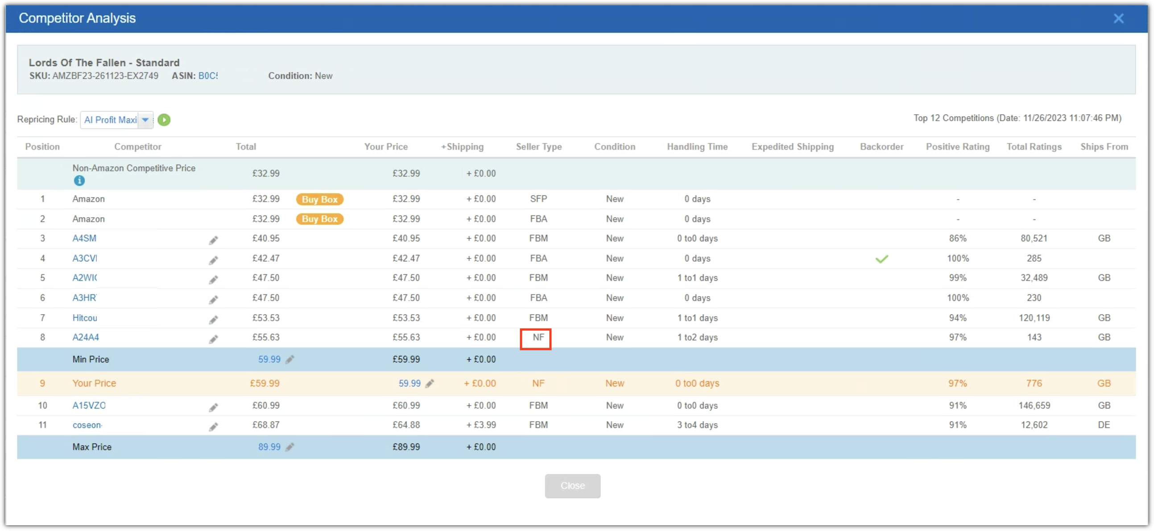Click the Condition column header
Image resolution: width=1154 pixels, height=531 pixels.
[x=614, y=146]
